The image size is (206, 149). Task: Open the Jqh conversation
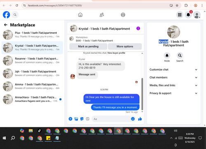32,73
